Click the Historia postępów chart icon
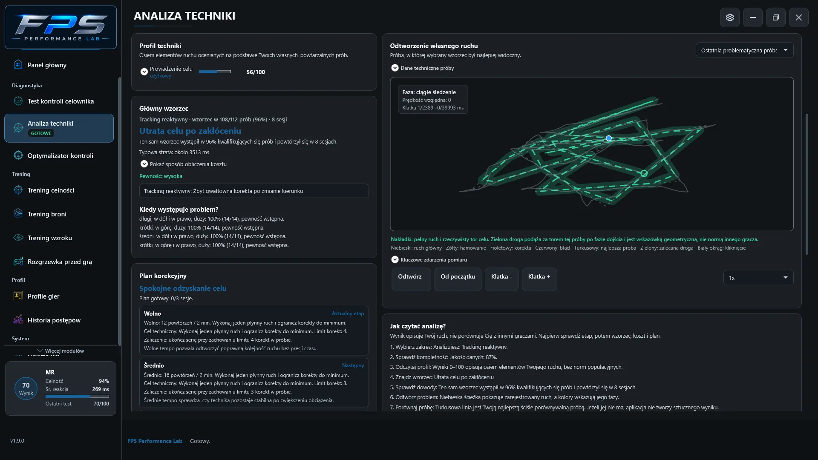The height and width of the screenshot is (460, 818). [18, 320]
